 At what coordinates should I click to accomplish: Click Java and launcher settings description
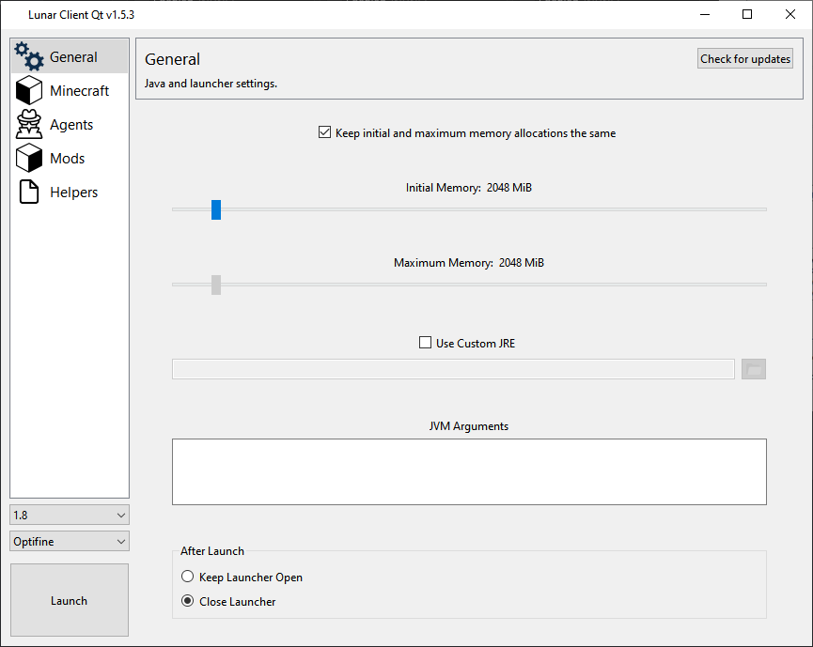tap(211, 84)
